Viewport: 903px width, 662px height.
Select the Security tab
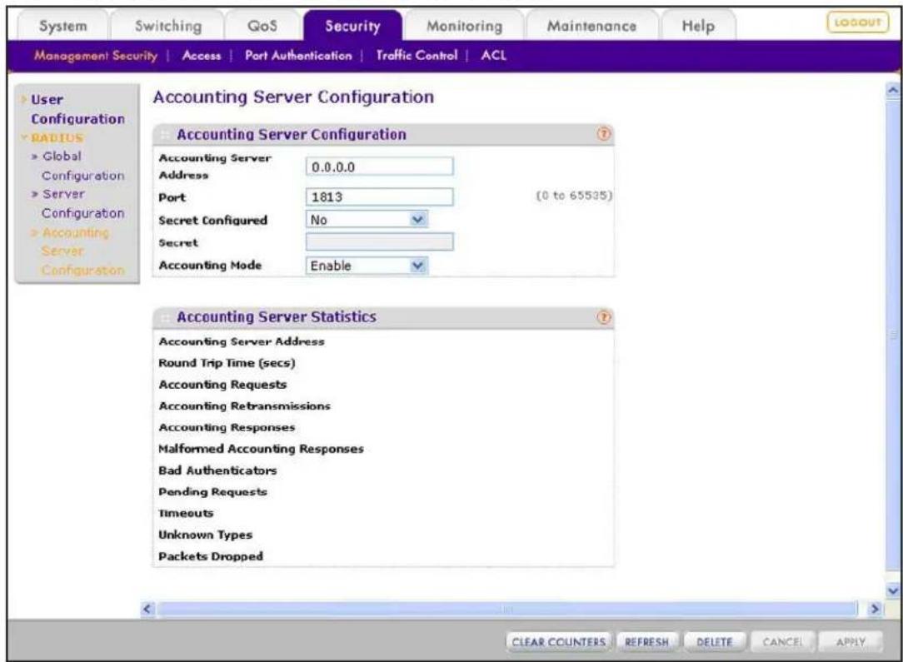[352, 26]
